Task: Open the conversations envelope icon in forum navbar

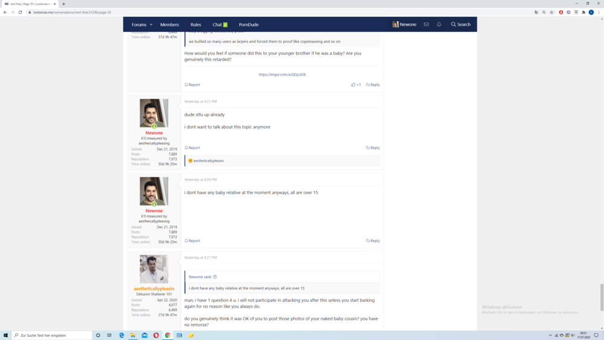Action: click(426, 24)
